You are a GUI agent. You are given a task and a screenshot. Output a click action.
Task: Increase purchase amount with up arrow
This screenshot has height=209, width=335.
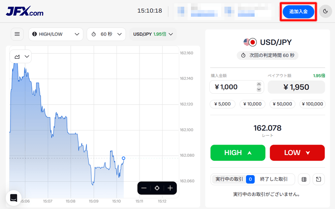pyautogui.click(x=259, y=84)
